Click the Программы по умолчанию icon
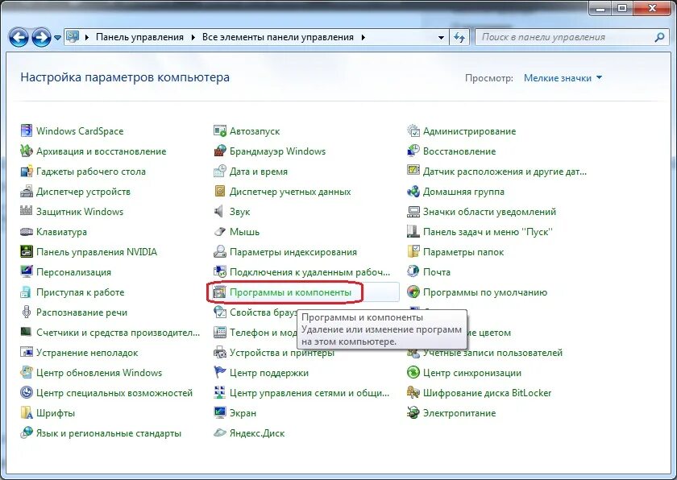Viewport: 677px width, 480px height. point(413,292)
